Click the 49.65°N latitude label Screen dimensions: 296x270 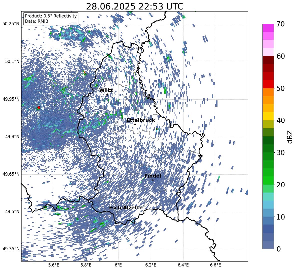click(x=11, y=174)
